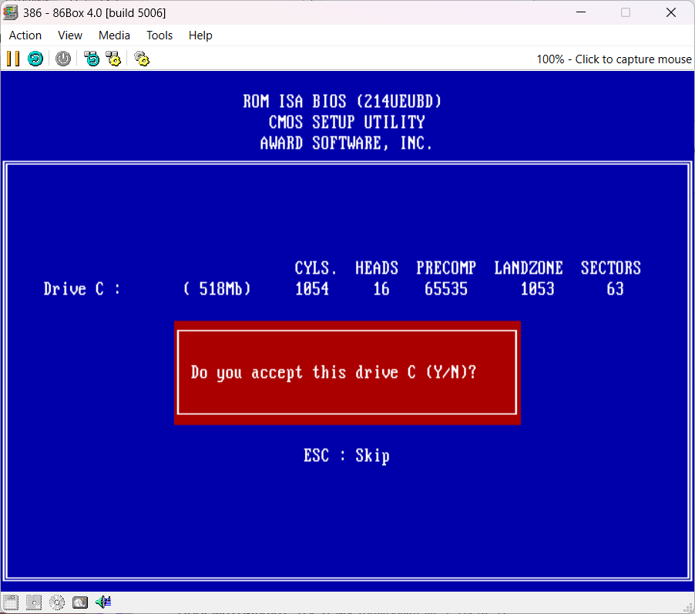Screen dimensions: 695x614
Task: Hard reset the emulated machine
Action: point(35,59)
